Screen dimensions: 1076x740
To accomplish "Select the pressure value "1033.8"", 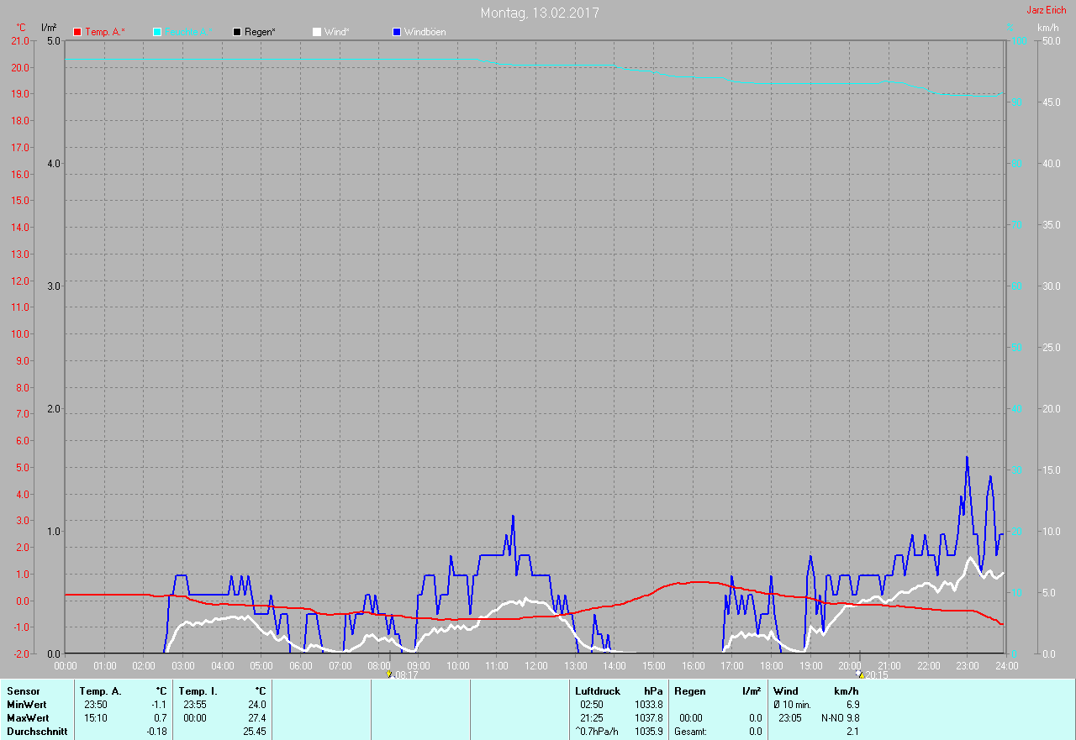I will tap(649, 705).
